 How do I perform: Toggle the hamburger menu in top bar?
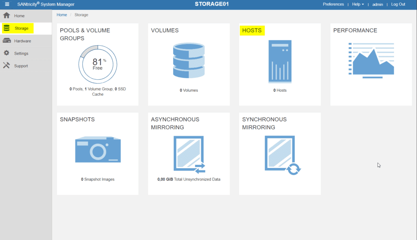7,4
